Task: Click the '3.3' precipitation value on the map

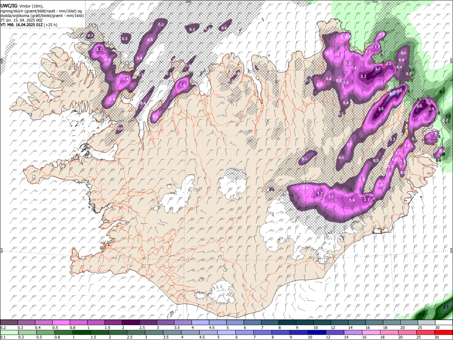Action: point(378,69)
